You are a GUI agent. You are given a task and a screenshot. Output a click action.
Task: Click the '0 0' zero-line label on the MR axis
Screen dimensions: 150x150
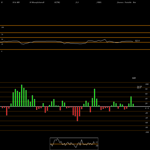click(147, 108)
